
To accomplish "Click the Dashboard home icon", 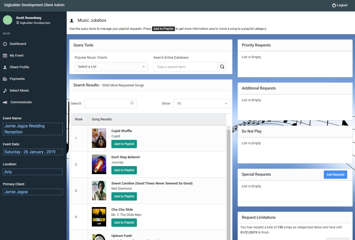I will (5, 44).
